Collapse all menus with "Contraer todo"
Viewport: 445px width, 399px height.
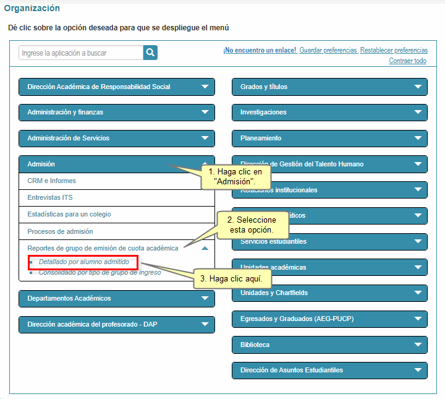(407, 61)
